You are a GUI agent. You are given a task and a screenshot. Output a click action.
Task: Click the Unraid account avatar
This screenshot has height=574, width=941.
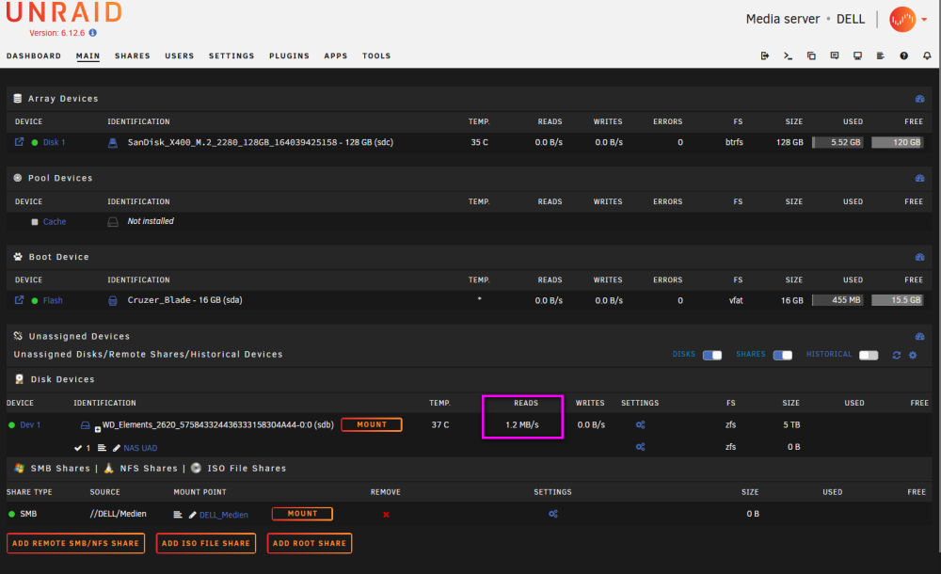point(902,20)
